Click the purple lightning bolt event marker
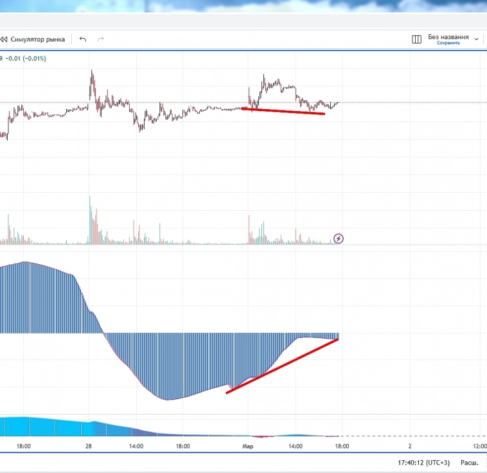487x473 pixels. pyautogui.click(x=339, y=239)
